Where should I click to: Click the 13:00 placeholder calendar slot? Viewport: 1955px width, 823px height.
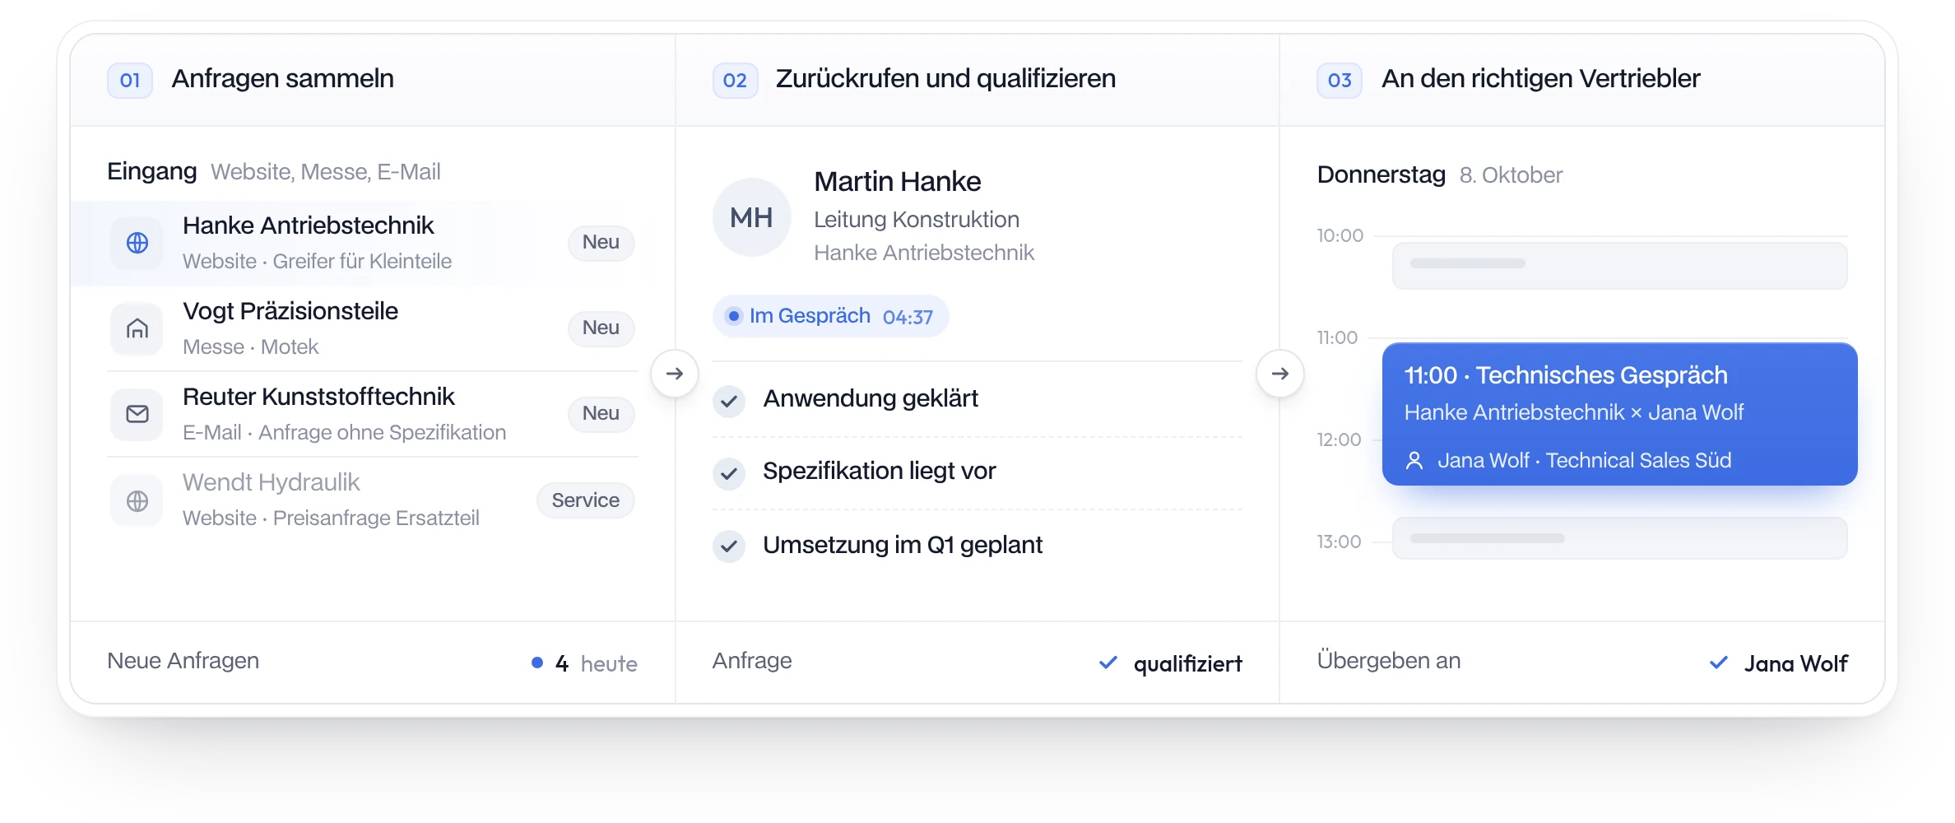click(x=1619, y=538)
